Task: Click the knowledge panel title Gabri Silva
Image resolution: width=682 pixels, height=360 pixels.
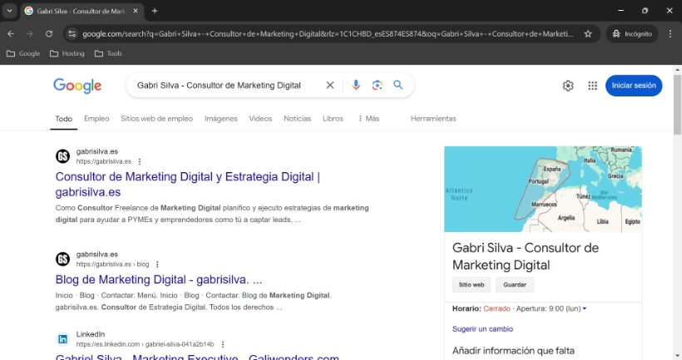Action: [526, 256]
